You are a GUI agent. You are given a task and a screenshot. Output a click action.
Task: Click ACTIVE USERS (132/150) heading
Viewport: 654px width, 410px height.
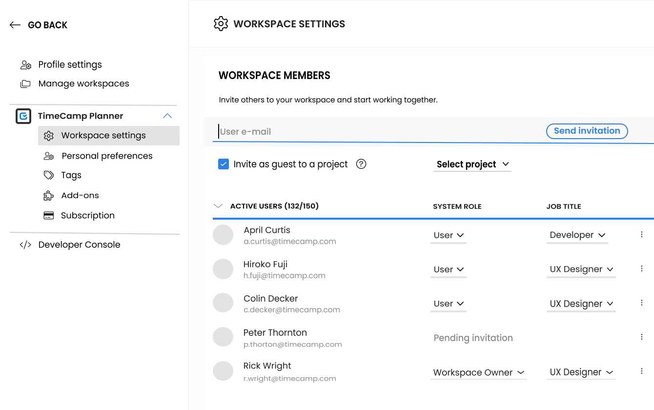[x=274, y=206]
